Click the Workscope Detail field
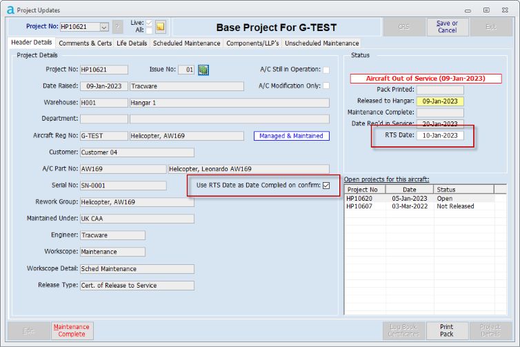Image resolution: width=520 pixels, height=347 pixels. point(137,269)
